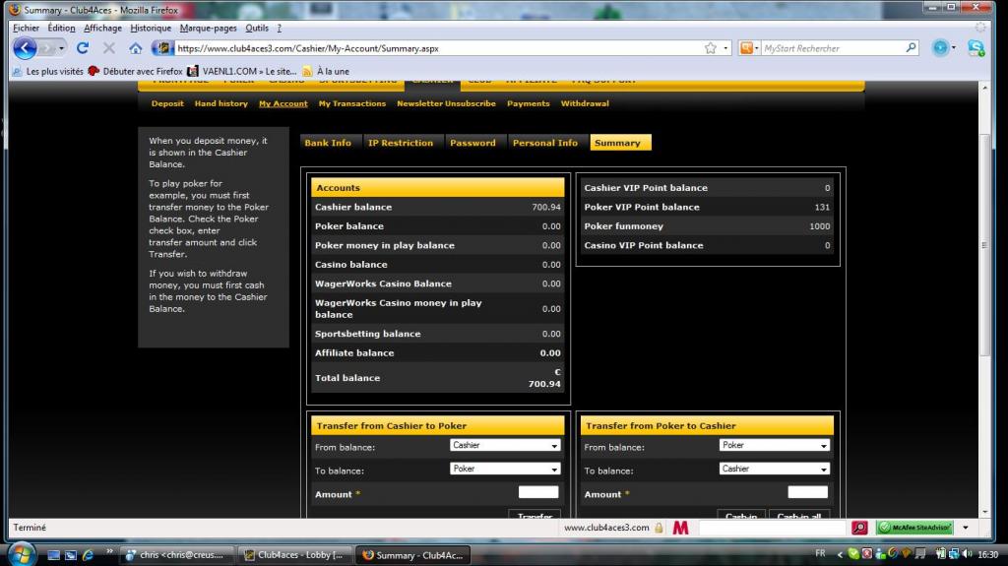Open the Newsletter Unsubscribe link
This screenshot has width=1008, height=566.
[446, 103]
